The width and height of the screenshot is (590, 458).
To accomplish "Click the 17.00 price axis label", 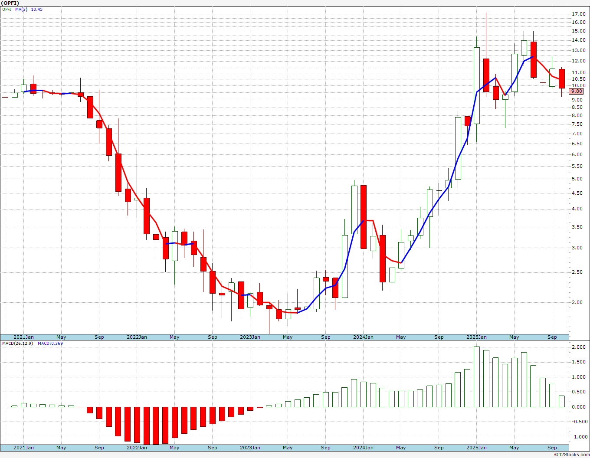I will [x=578, y=14].
